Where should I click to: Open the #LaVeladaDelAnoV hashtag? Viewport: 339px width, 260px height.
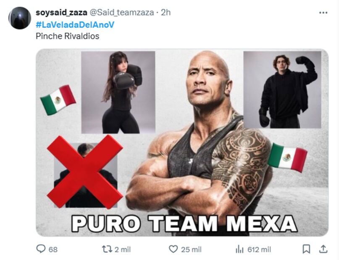click(x=75, y=25)
